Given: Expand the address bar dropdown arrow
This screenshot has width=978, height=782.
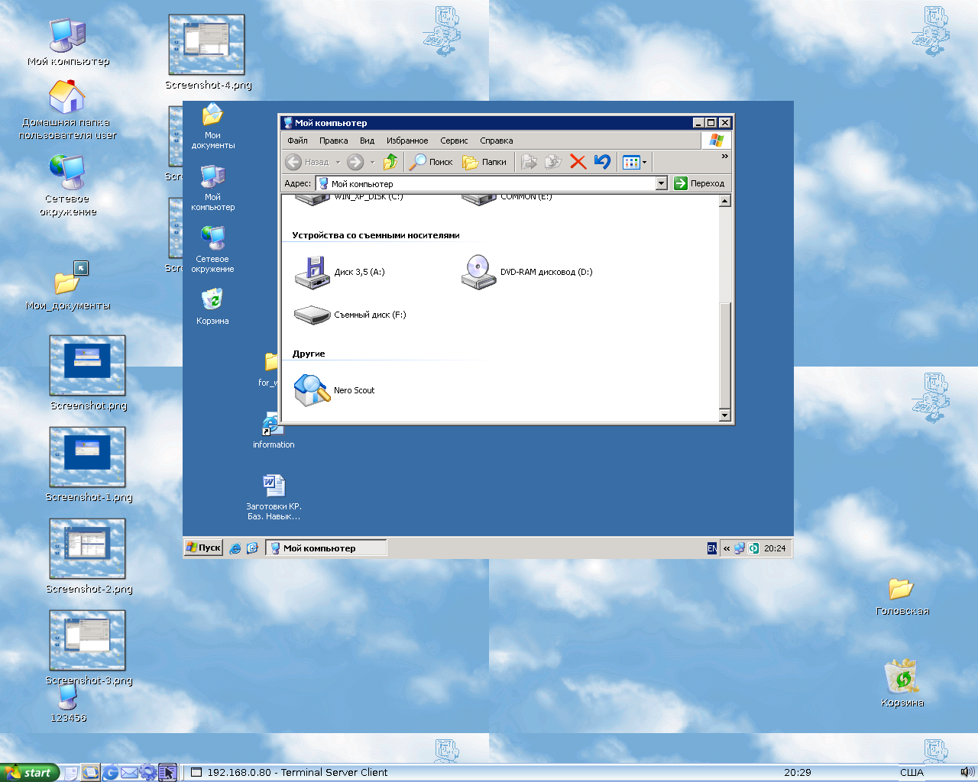Looking at the screenshot, I should [662, 183].
